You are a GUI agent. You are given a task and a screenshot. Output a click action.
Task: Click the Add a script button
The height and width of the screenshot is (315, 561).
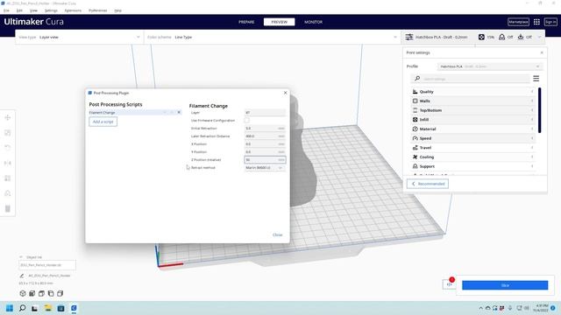[103, 122]
